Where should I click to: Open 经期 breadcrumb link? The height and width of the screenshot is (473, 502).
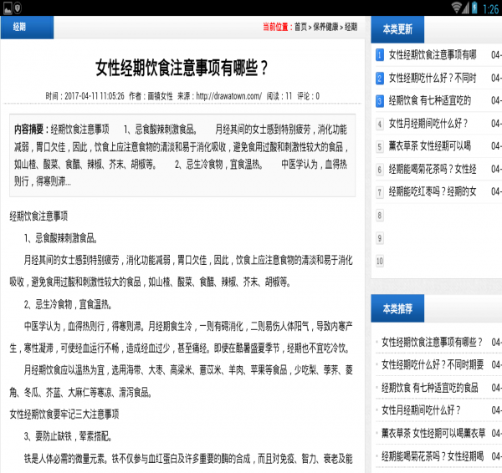(351, 27)
